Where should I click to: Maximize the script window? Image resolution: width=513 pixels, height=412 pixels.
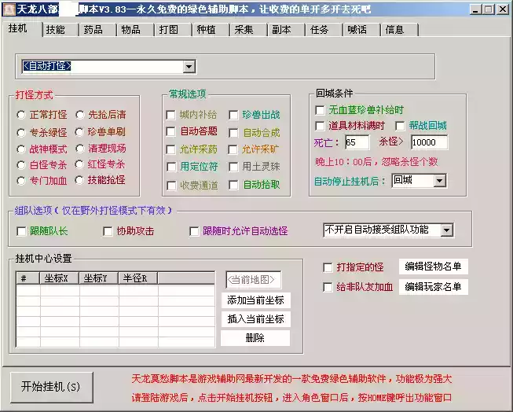tap(488, 9)
